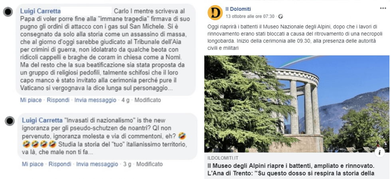Open the 4 g comment timestamp
391x179 pixels.
tap(125, 100)
